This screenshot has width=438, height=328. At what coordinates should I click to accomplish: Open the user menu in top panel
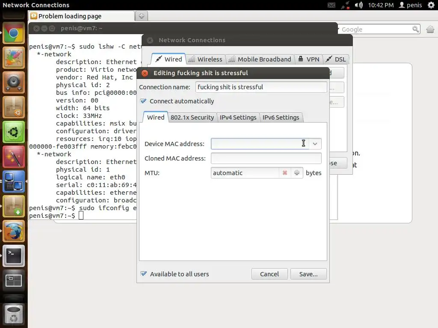[x=410, y=5]
